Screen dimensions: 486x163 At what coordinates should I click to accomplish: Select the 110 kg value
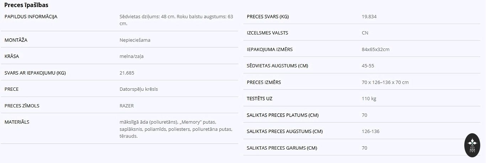point(369,99)
